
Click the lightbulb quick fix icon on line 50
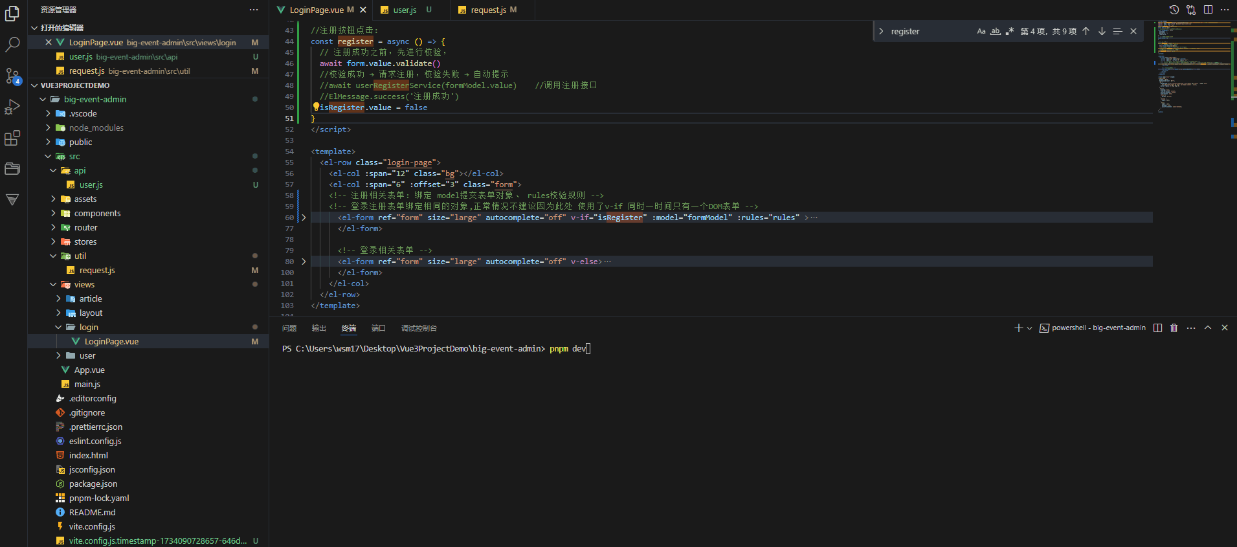tap(316, 107)
